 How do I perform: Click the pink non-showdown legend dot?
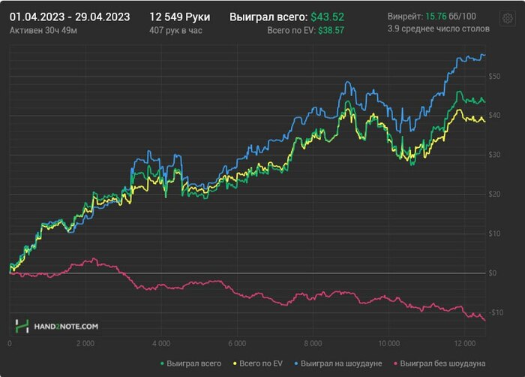click(x=395, y=363)
